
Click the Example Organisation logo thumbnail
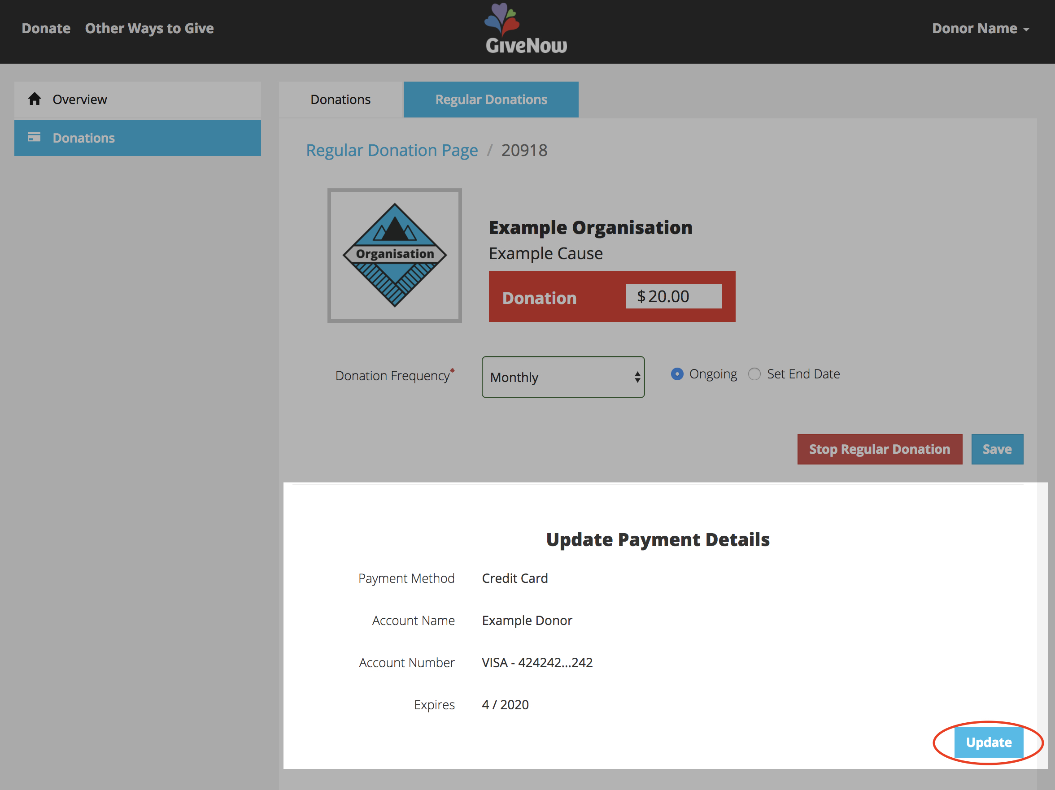(394, 256)
